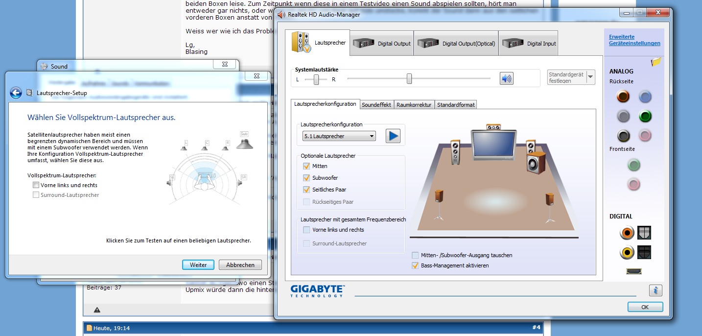The height and width of the screenshot is (336, 702).
Task: Click the green rear-panel analog jack
Action: tap(645, 116)
